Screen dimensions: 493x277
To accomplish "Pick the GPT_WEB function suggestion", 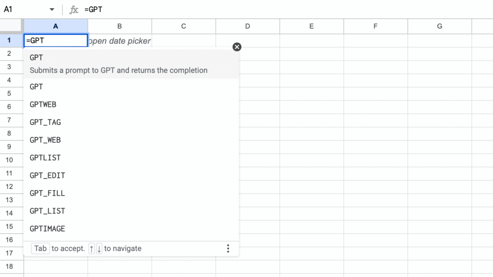I will [x=131, y=140].
